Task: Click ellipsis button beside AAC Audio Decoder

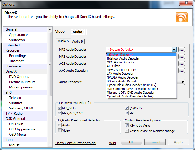Action: coord(182,71)
